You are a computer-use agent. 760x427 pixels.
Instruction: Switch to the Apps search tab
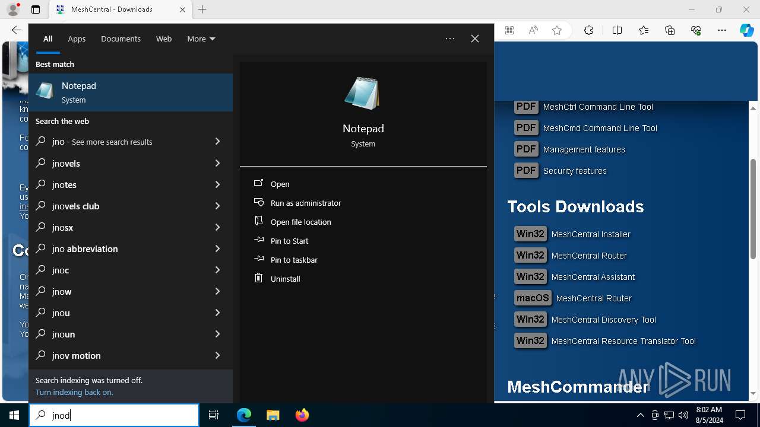77,39
